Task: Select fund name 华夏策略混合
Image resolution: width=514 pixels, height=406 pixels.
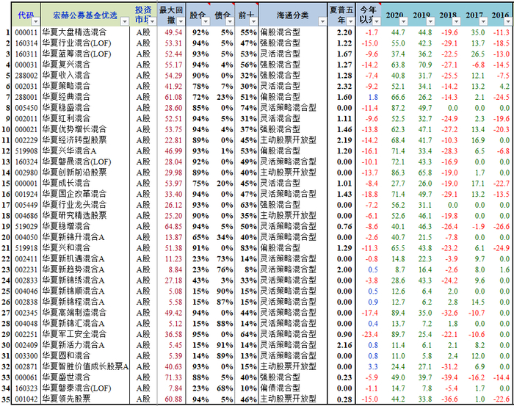Action: 66,86
